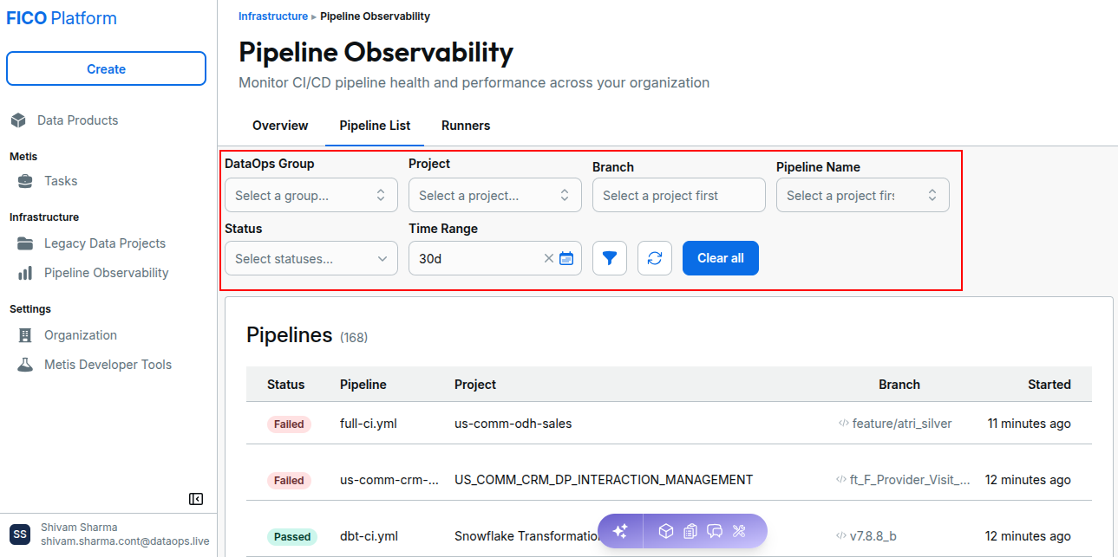The height and width of the screenshot is (557, 1118).
Task: Open the Project selection dropdown
Action: 495,195
